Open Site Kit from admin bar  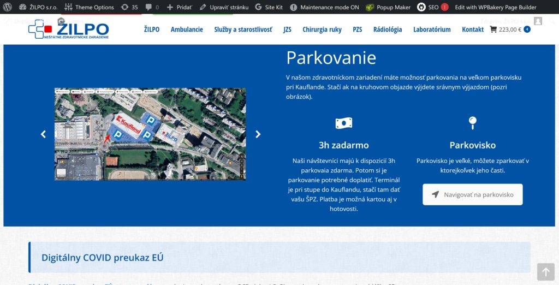[x=269, y=7]
